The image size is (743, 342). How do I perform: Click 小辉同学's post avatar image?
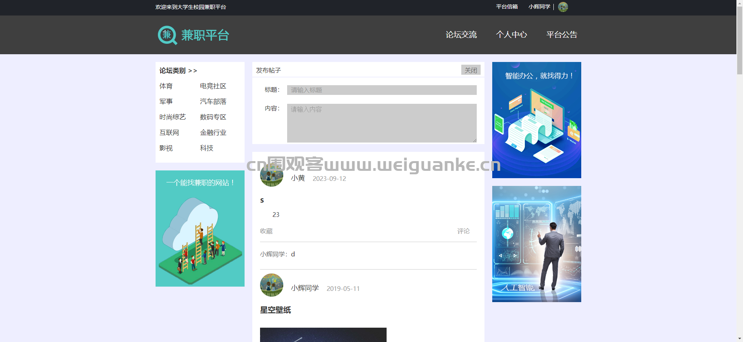pyautogui.click(x=272, y=285)
